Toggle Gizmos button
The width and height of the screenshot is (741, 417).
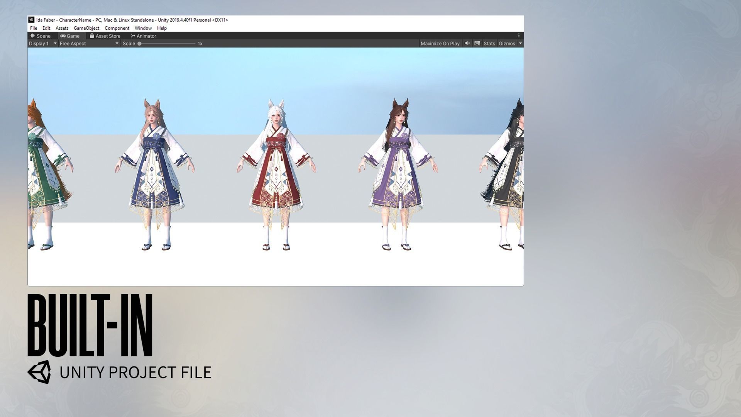[x=507, y=44]
